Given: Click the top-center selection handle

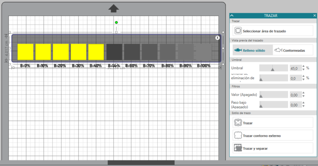Looking at the screenshot, I should [x=116, y=32].
